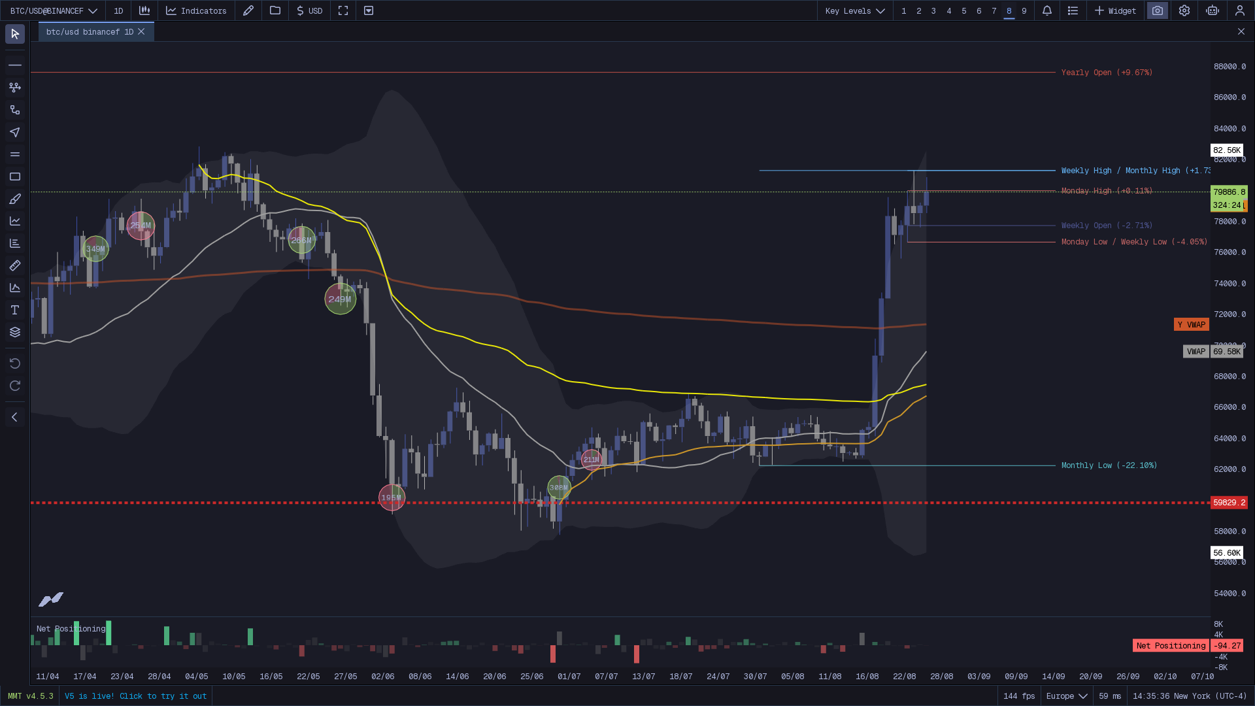The image size is (1255, 706).
Task: Switch to layout number 1
Action: (904, 10)
